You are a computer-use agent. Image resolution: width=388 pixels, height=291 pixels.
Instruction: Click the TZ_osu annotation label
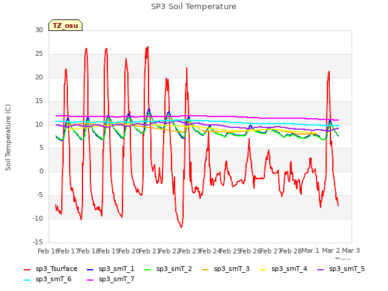[65, 25]
